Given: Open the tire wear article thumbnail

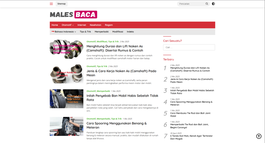Looking at the screenshot, I should 67,99.
